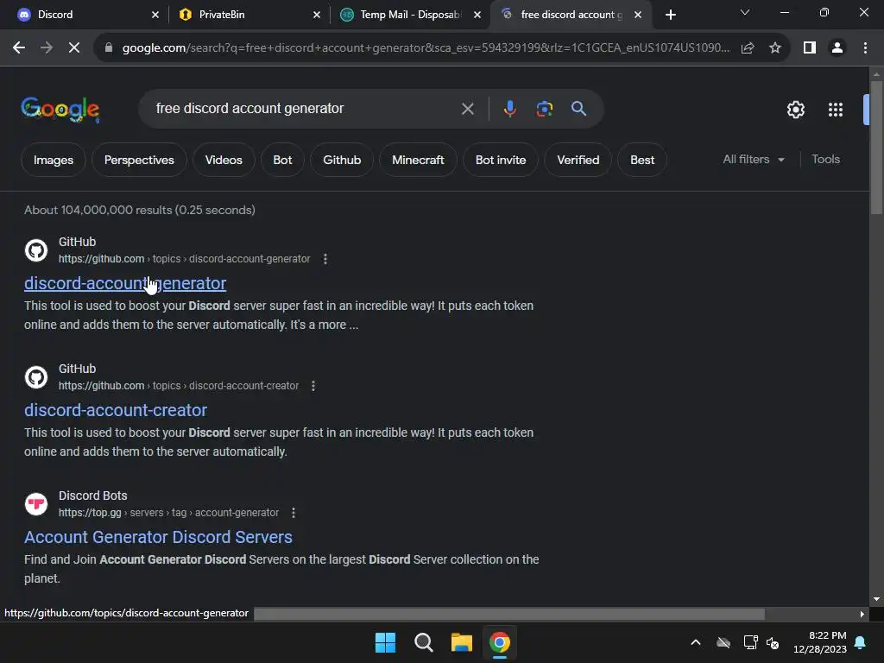This screenshot has width=884, height=663.
Task: Apply the Bot filter chip
Action: 282,160
